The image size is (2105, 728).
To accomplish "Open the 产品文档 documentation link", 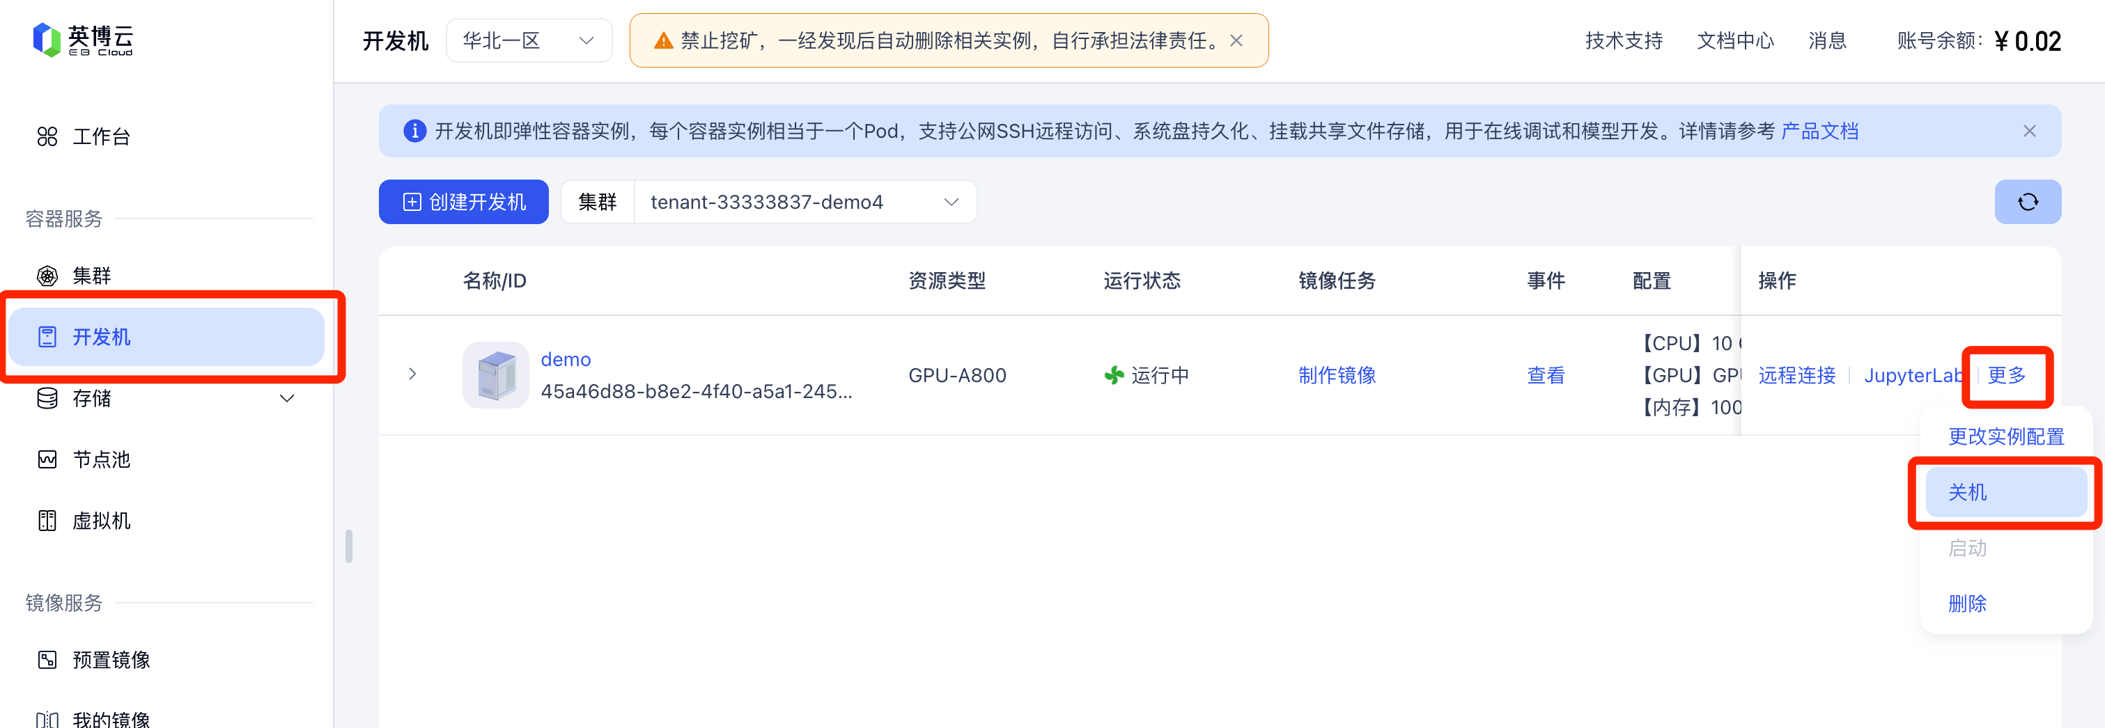I will coord(1819,132).
